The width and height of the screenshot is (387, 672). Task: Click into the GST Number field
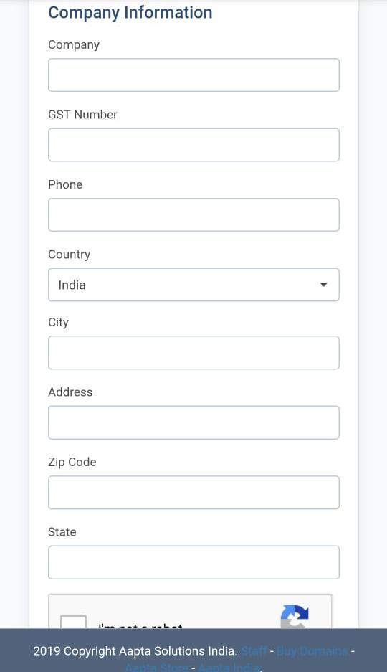(193, 145)
